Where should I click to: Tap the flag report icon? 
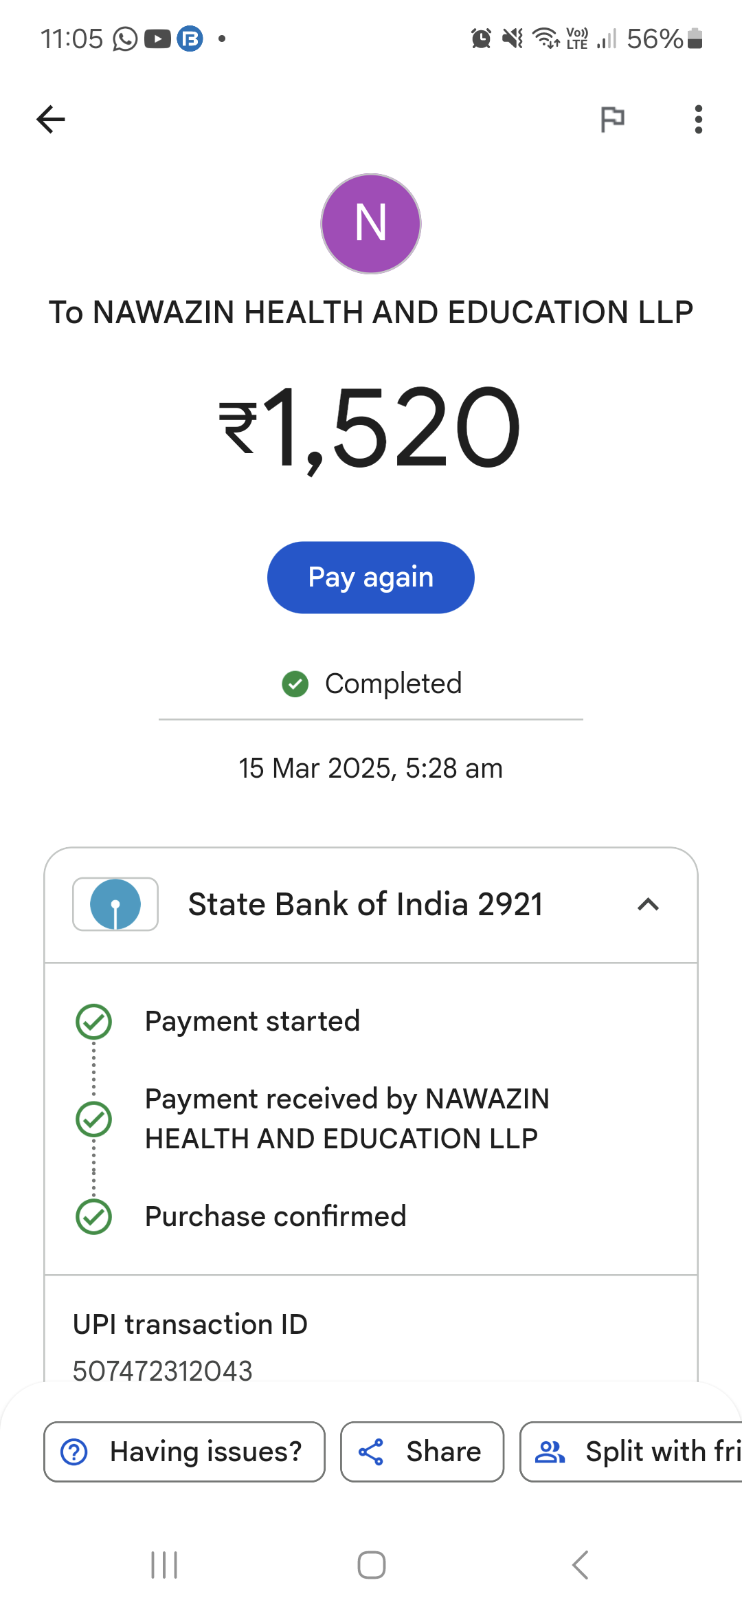[x=612, y=120]
